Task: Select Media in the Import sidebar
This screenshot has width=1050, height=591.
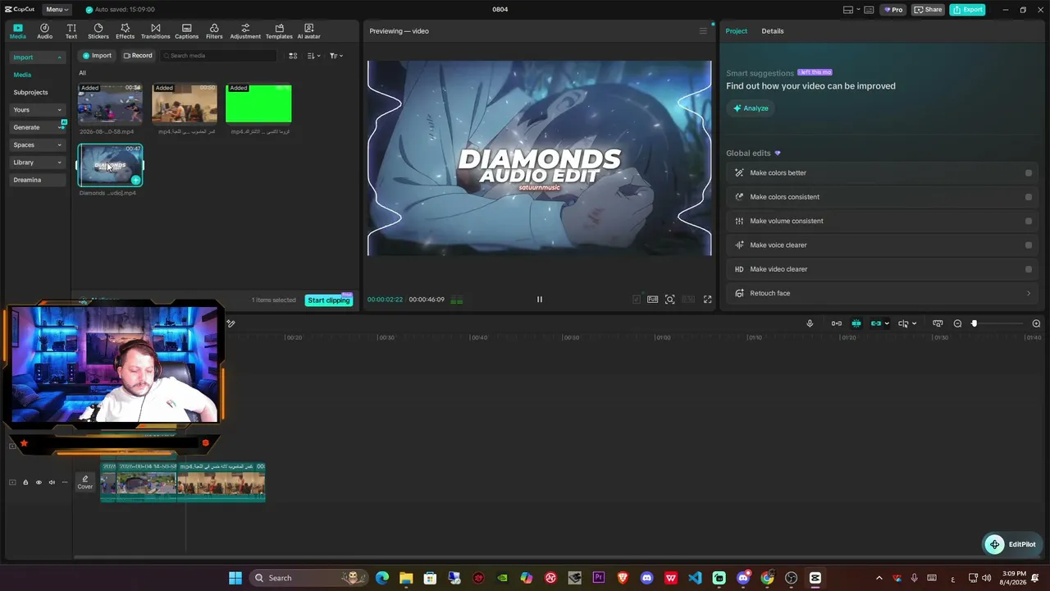Action: click(x=22, y=75)
